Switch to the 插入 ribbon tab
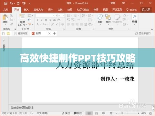This screenshot has height=116, width=155. (26, 10)
